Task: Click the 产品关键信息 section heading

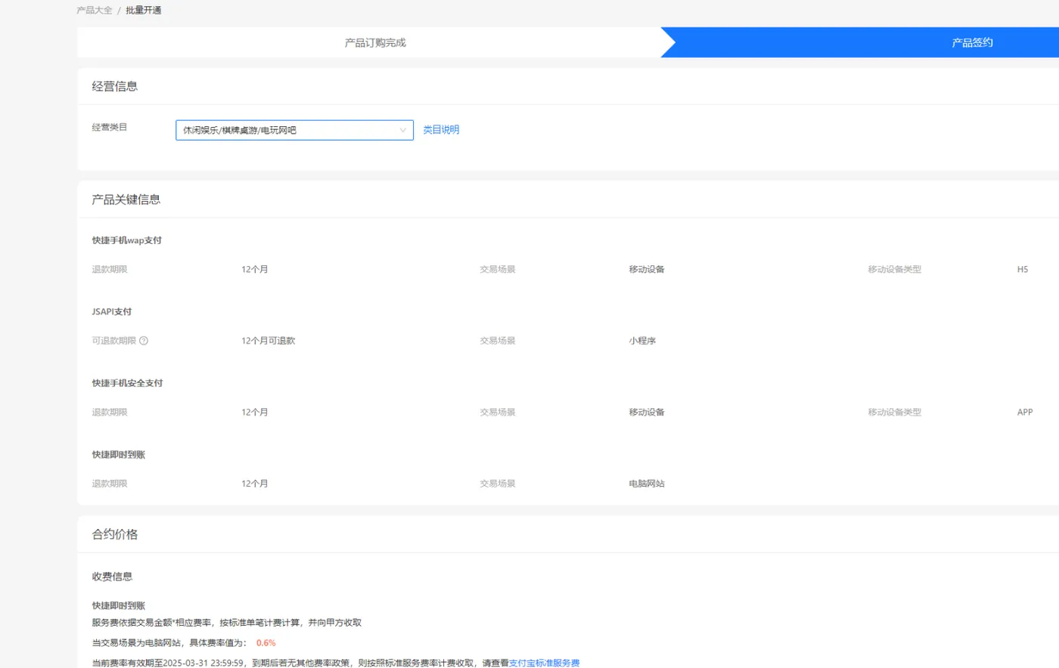Action: pyautogui.click(x=126, y=199)
